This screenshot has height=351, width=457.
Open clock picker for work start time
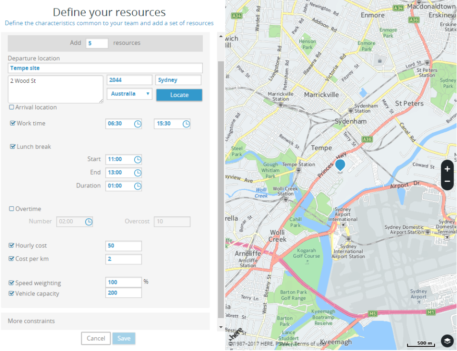click(138, 124)
